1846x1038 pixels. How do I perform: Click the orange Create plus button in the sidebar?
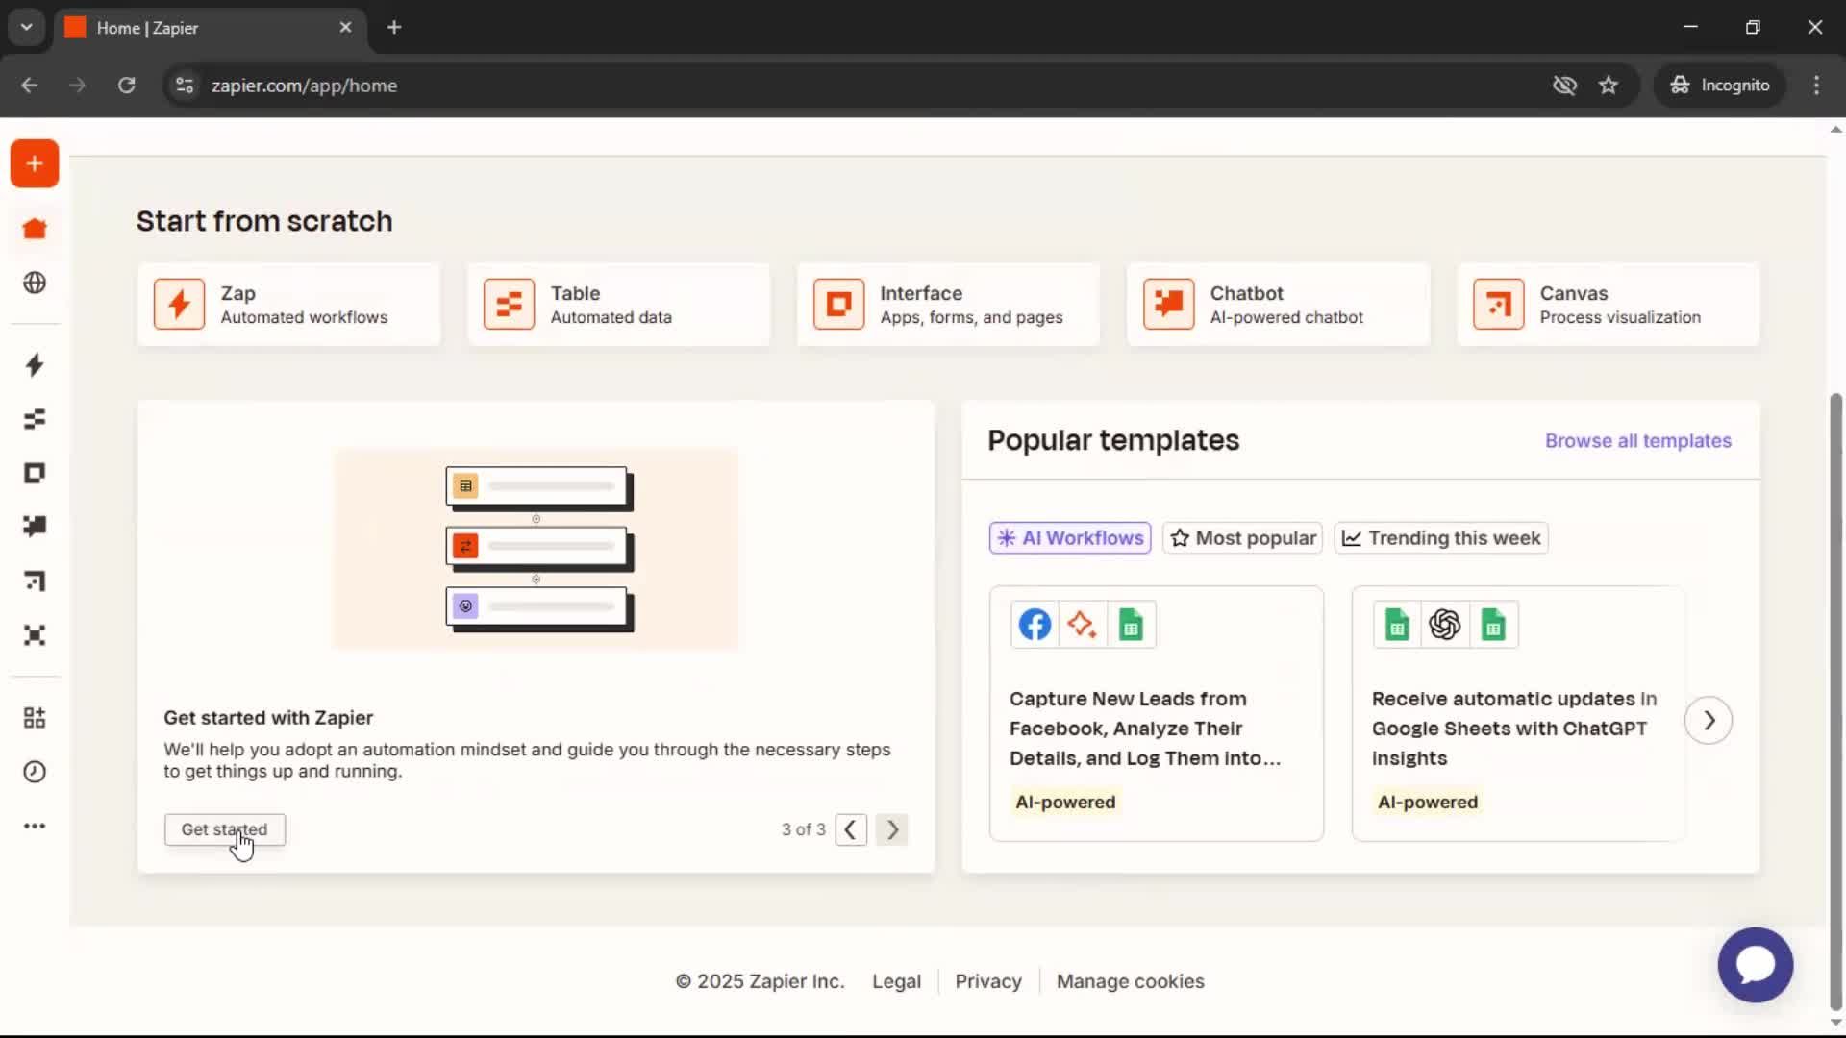point(35,163)
